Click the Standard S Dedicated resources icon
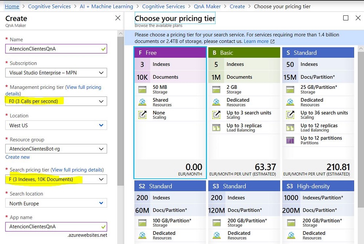This screenshot has width=364, height=244. coord(290,102)
